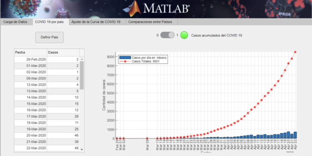Image resolution: width=312 pixels, height=156 pixels.
Task: Select the 13-Mar-2020 date cell
Action: [x=31, y=91]
